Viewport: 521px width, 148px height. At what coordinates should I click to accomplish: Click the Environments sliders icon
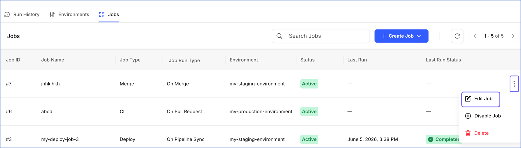pos(52,14)
